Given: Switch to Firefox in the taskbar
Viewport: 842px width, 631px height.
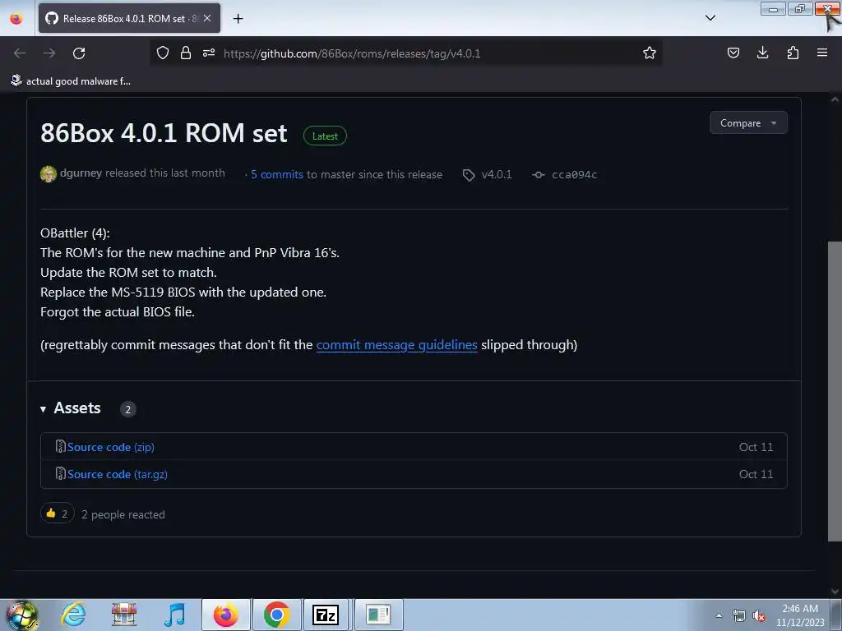Looking at the screenshot, I should pos(226,615).
